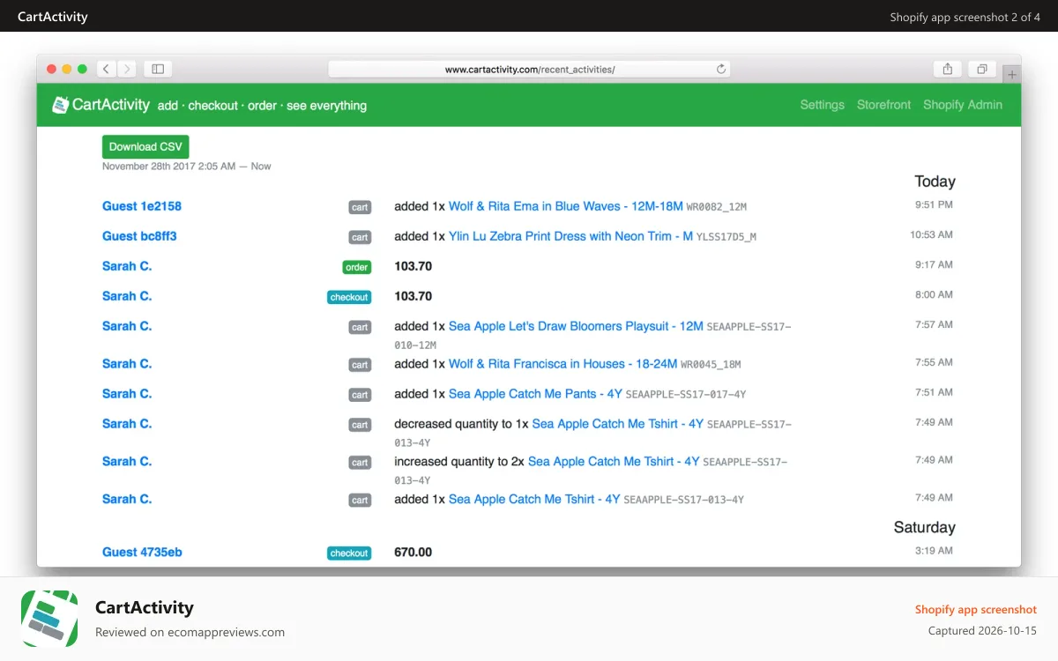Click cart badge on Let's Draw Bloomers row
This screenshot has width=1058, height=661.
point(360,327)
